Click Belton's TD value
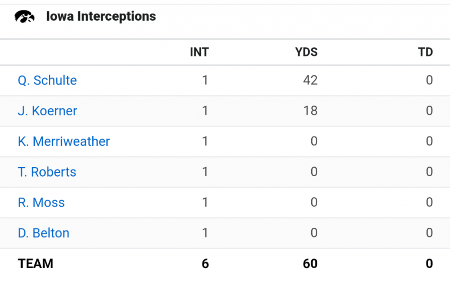450x284 pixels. 429,233
